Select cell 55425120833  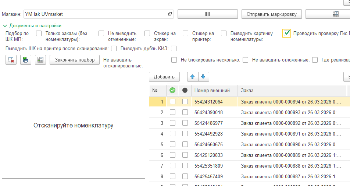click(214, 155)
